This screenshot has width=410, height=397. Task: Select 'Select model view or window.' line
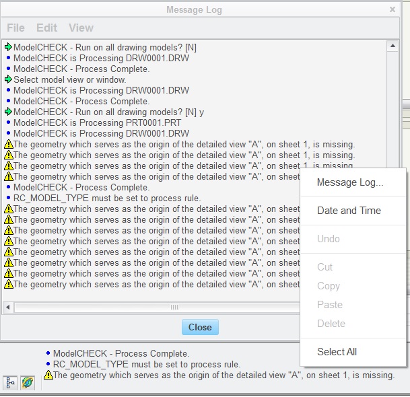(x=70, y=79)
